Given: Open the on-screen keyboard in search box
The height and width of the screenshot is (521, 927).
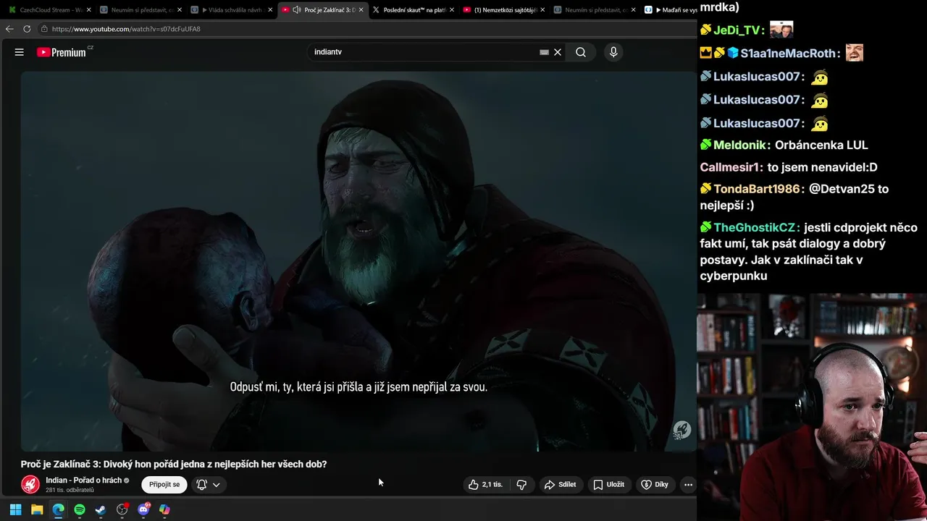Looking at the screenshot, I should pyautogui.click(x=544, y=52).
